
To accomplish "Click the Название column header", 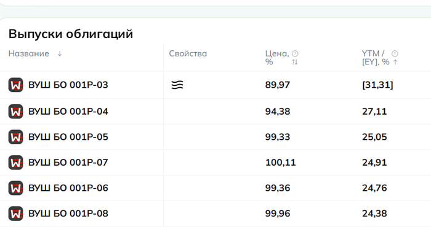I will click(28, 53).
